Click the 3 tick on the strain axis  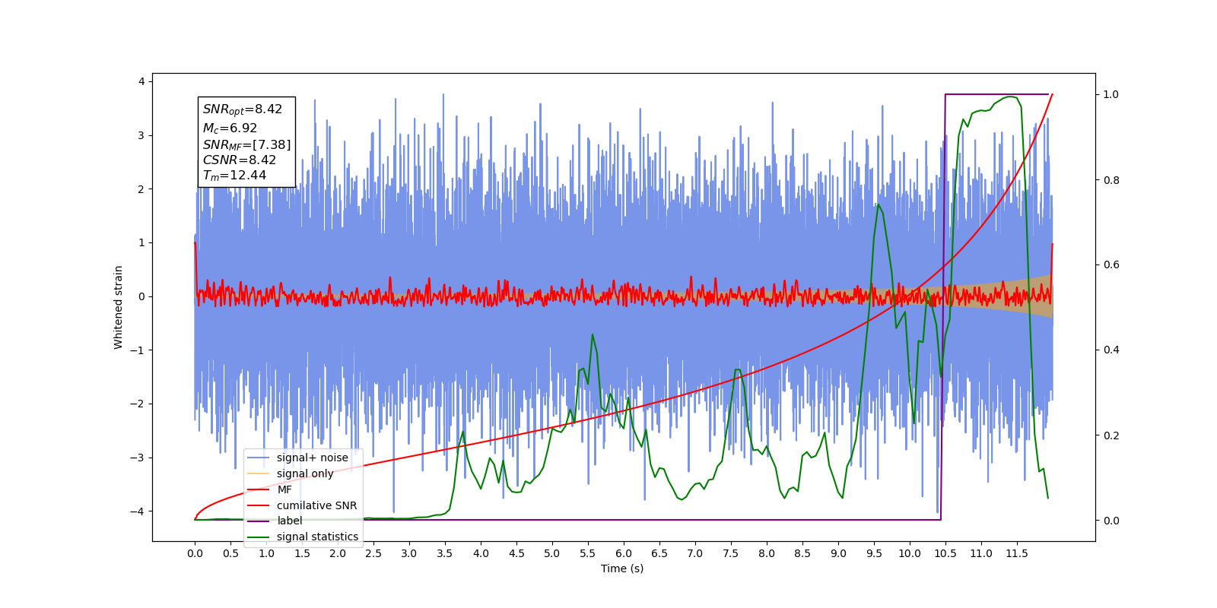[x=141, y=135]
